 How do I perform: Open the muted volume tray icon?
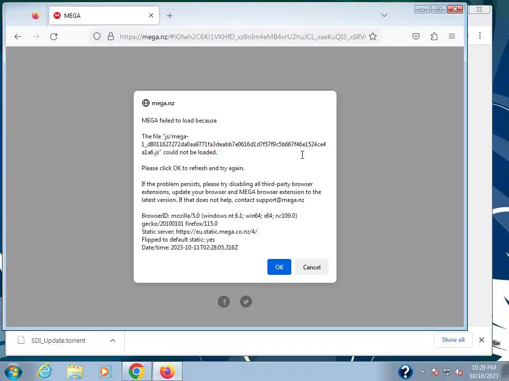(x=459, y=372)
